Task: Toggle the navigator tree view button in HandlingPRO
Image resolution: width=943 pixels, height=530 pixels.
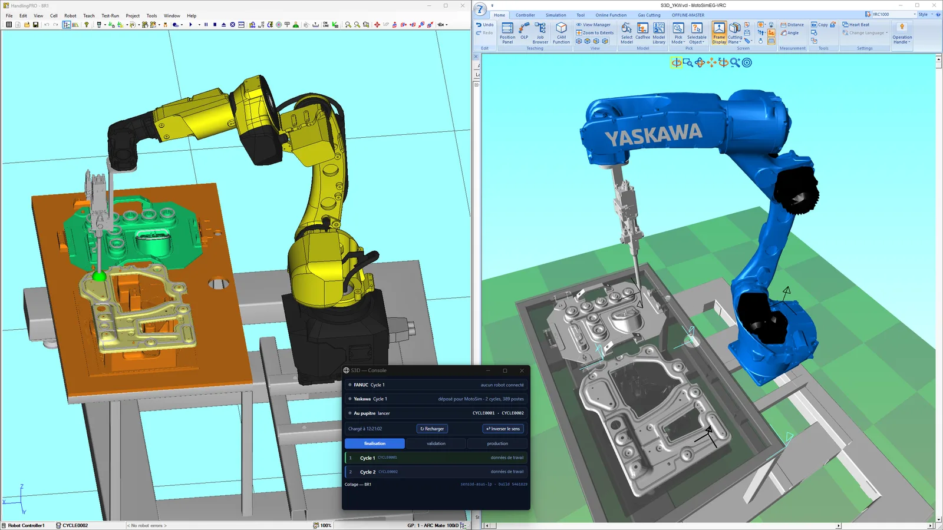Action: [67, 25]
